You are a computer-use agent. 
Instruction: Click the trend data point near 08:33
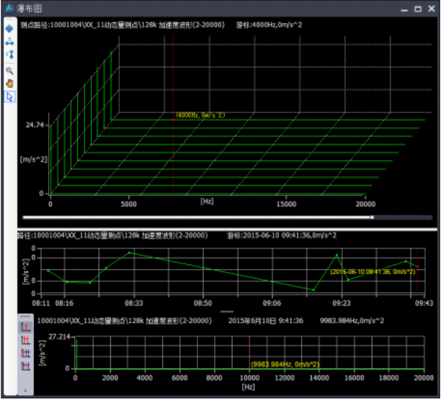pos(129,253)
